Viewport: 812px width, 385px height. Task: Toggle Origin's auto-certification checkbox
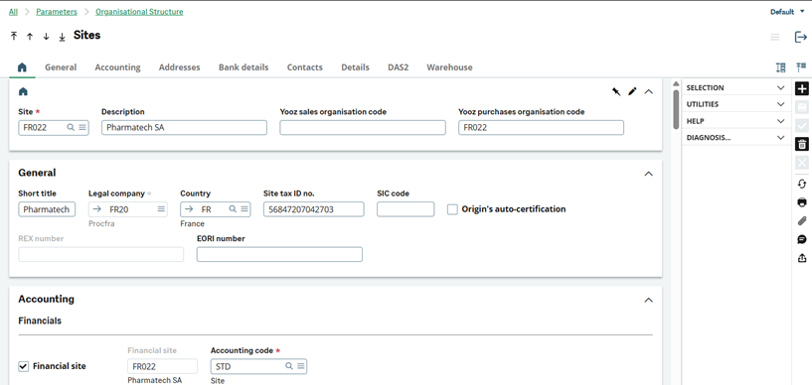452,209
